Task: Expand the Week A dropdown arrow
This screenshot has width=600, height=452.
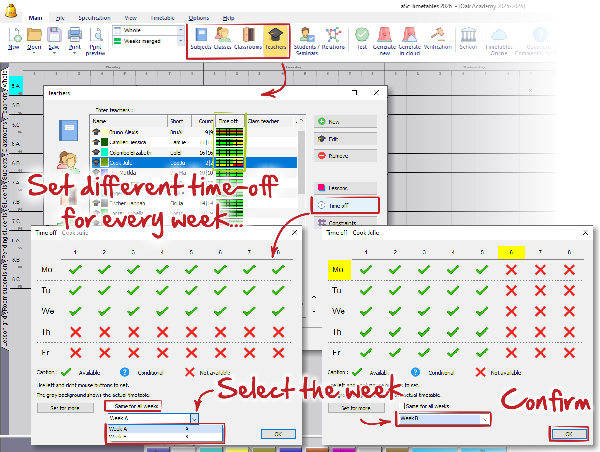Action: (x=194, y=419)
